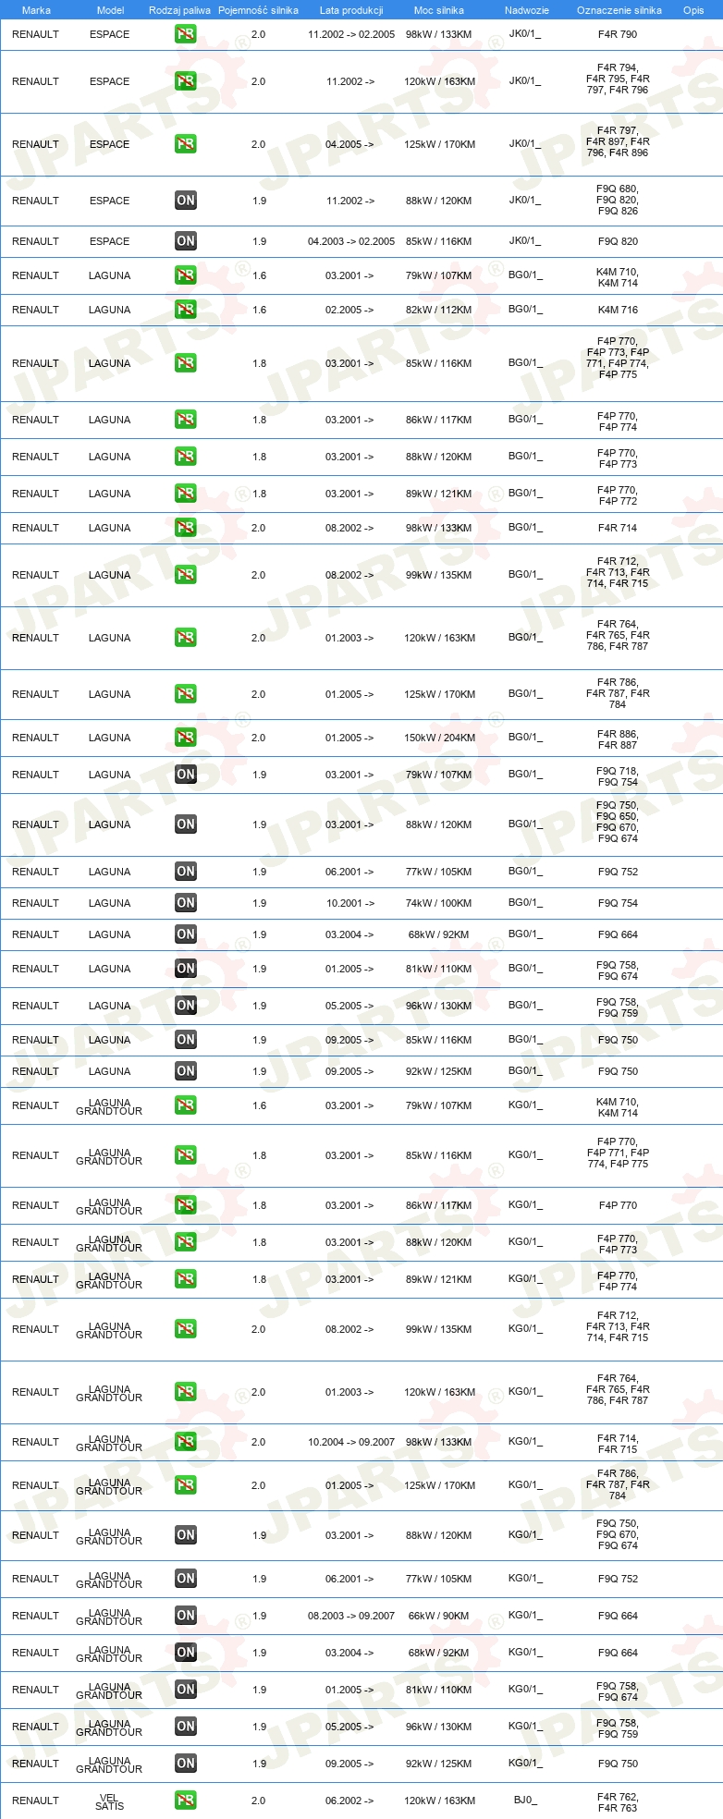Image resolution: width=723 pixels, height=1819 pixels.
Task: Click date range 10.2004 -> 09.2007
Action: (x=351, y=1442)
